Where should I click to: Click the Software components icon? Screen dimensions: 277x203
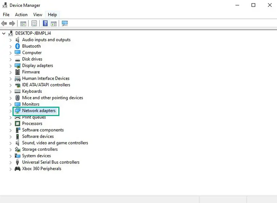tap(18, 130)
